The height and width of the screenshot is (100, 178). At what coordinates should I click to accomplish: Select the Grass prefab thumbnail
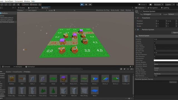click(53, 78)
